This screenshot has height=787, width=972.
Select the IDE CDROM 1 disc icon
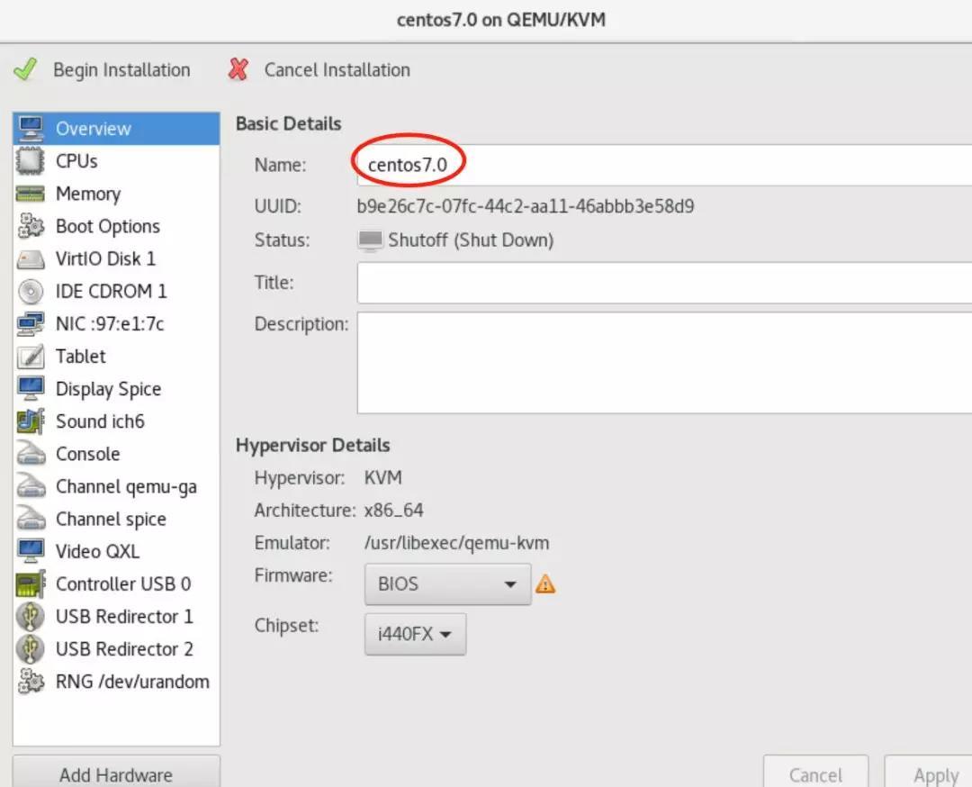click(x=31, y=292)
